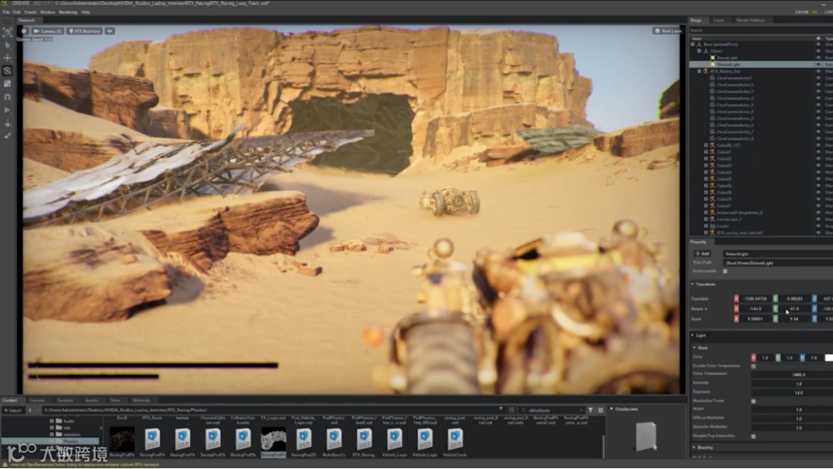Open the Content browser options list icon

pos(600,410)
